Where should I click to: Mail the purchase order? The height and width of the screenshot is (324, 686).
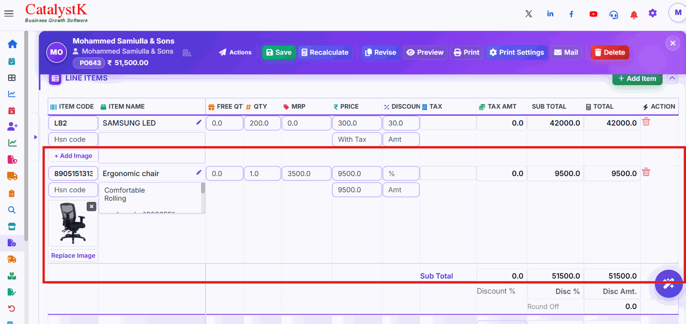pos(566,52)
